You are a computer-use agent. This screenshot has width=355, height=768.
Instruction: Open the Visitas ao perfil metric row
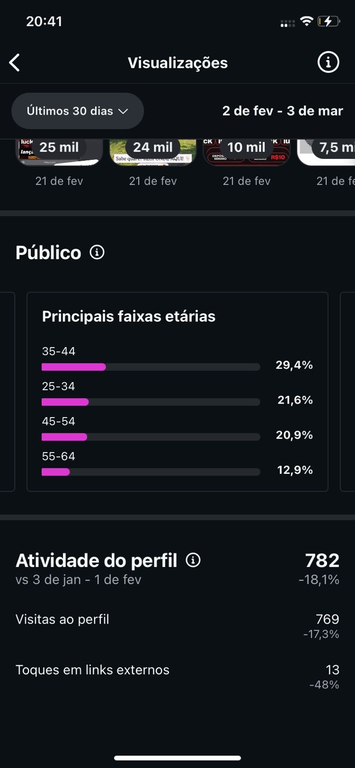point(177,626)
